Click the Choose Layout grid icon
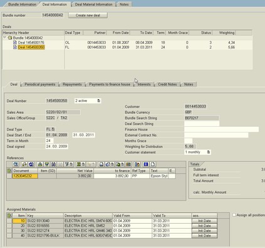Image resolution: width=265 pixels, height=248 pixels. pyautogui.click(x=128, y=164)
